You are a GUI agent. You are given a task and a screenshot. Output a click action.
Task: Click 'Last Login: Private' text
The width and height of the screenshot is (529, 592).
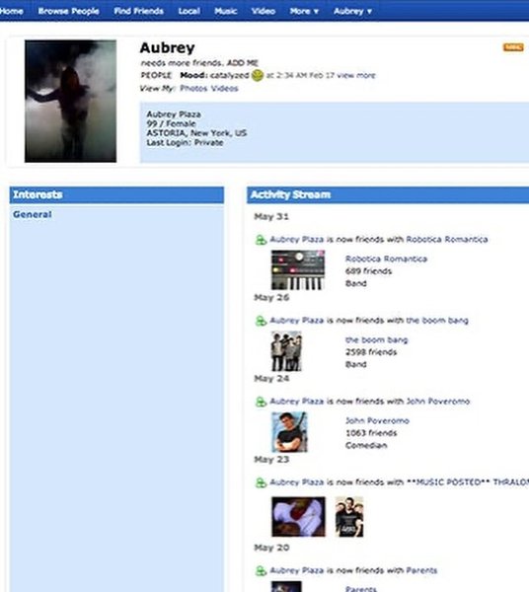point(185,142)
